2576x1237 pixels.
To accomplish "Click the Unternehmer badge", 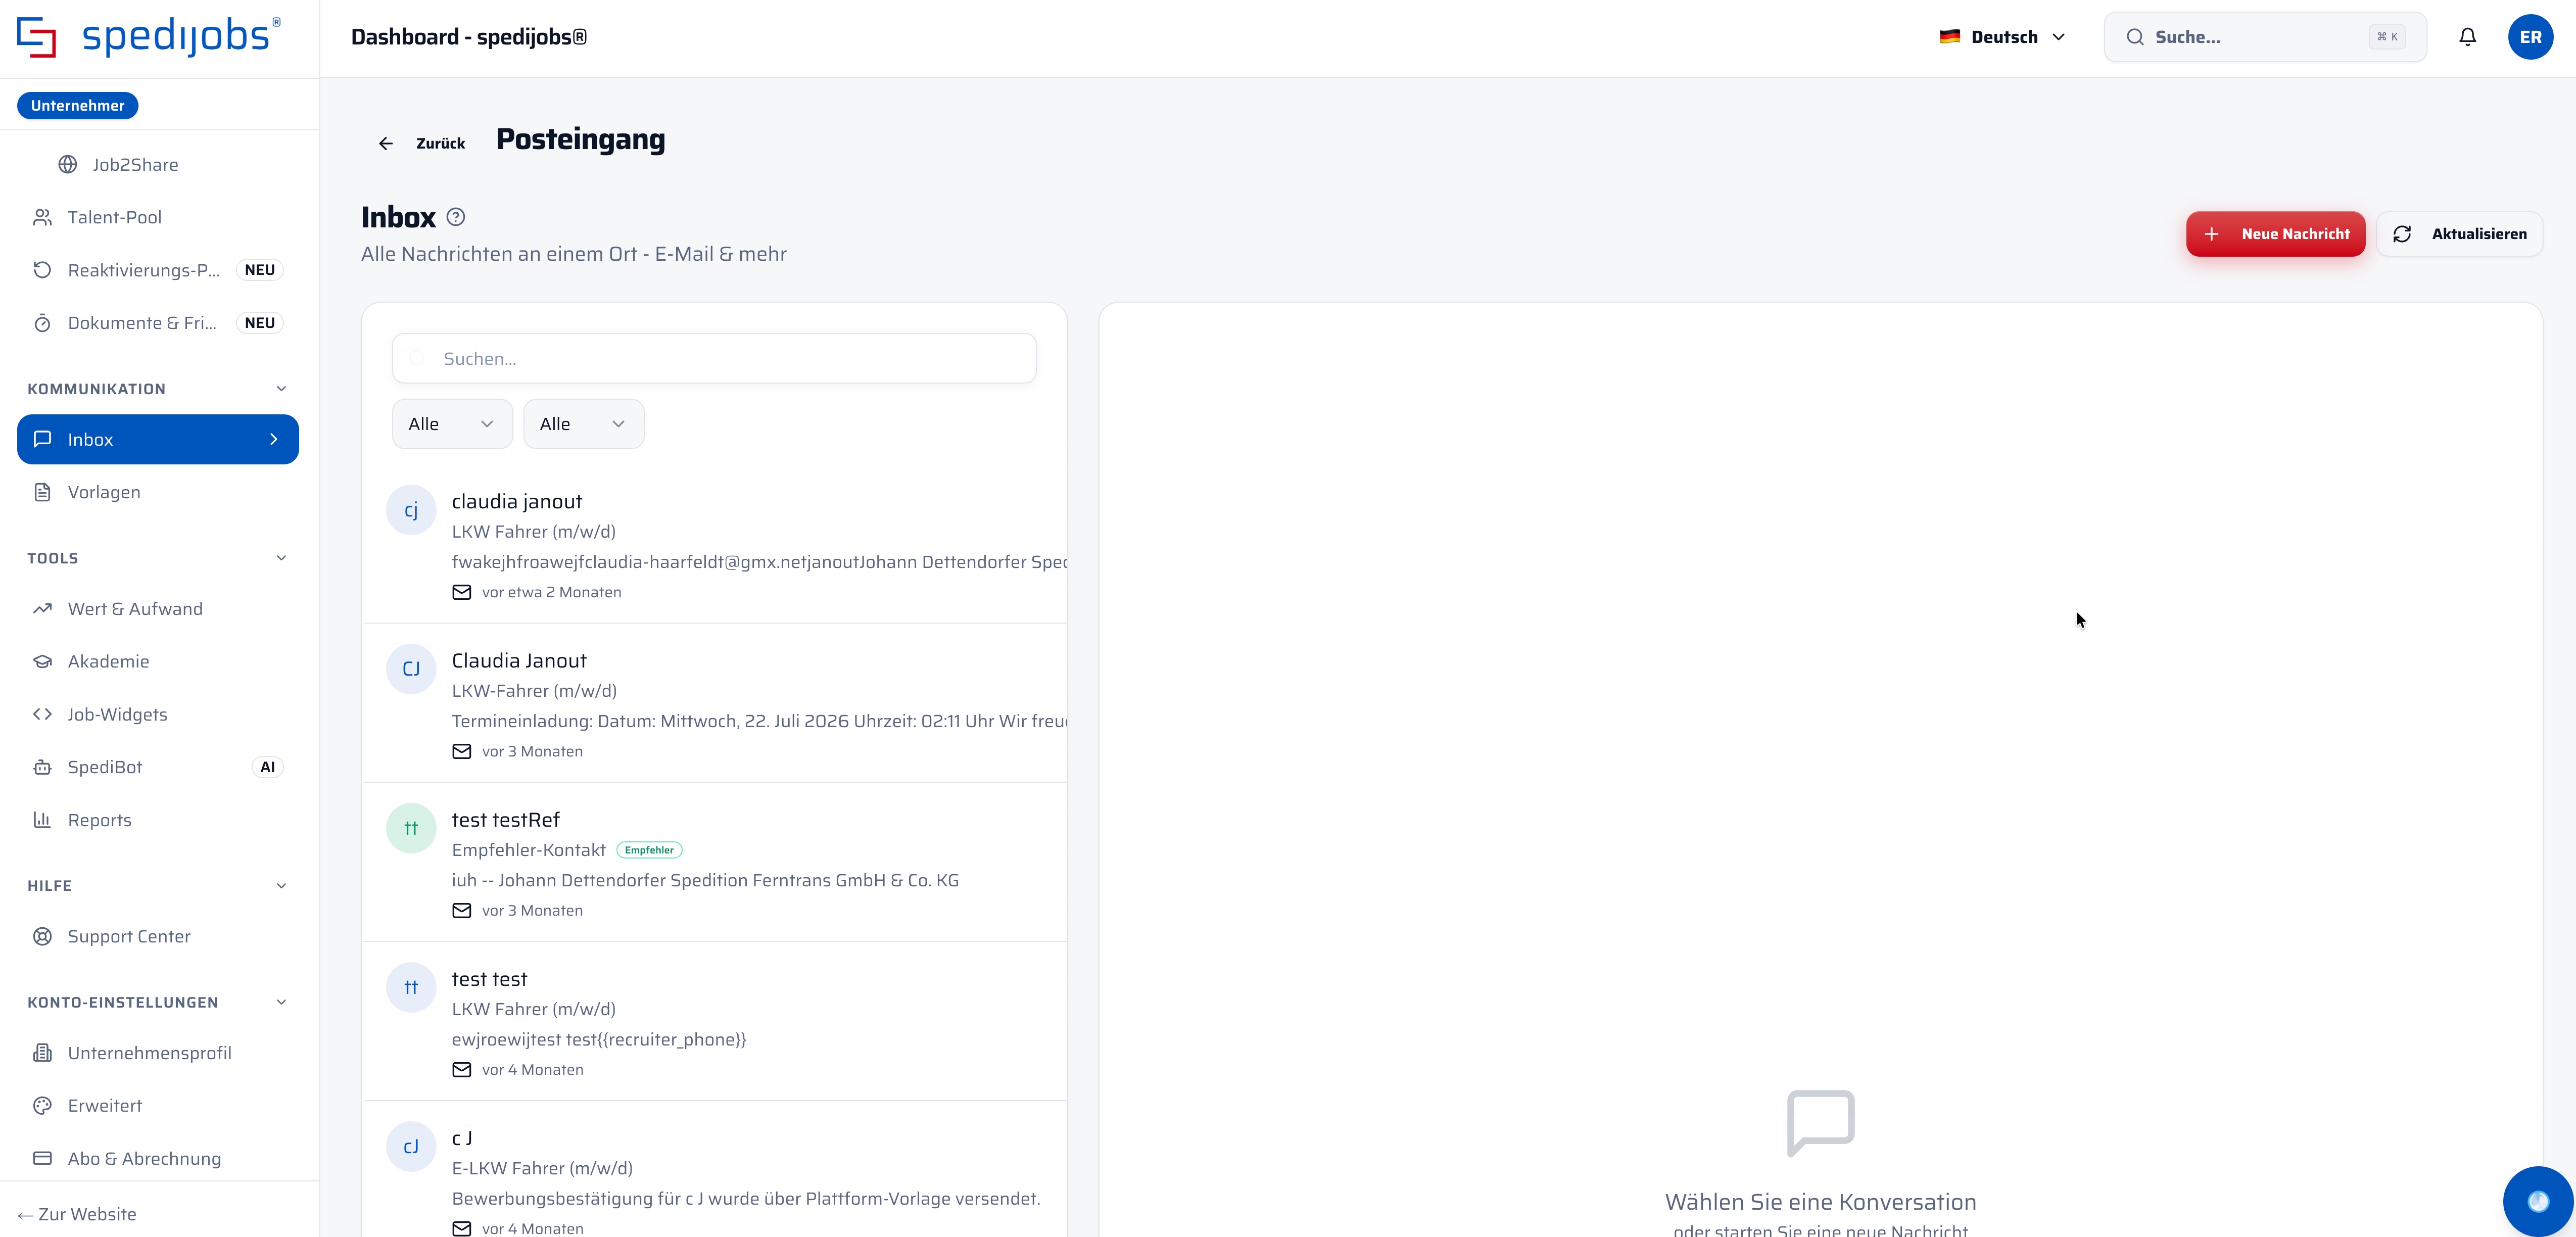I will pyautogui.click(x=78, y=106).
